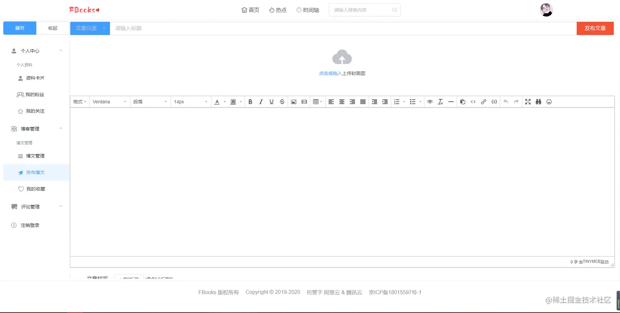Preview the article with eye icon

pyautogui.click(x=430, y=102)
